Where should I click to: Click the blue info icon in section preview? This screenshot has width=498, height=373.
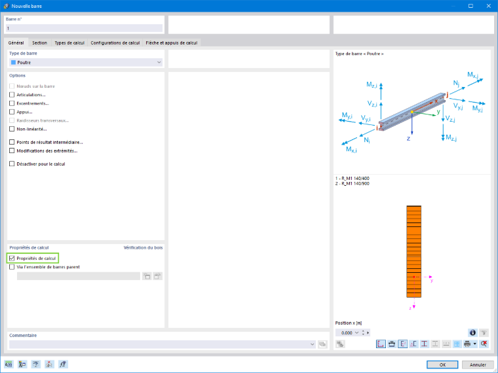pyautogui.click(x=472, y=332)
